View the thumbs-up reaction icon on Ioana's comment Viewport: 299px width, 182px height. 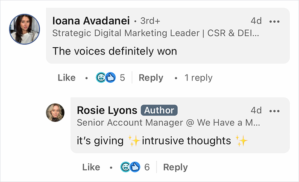(111, 78)
